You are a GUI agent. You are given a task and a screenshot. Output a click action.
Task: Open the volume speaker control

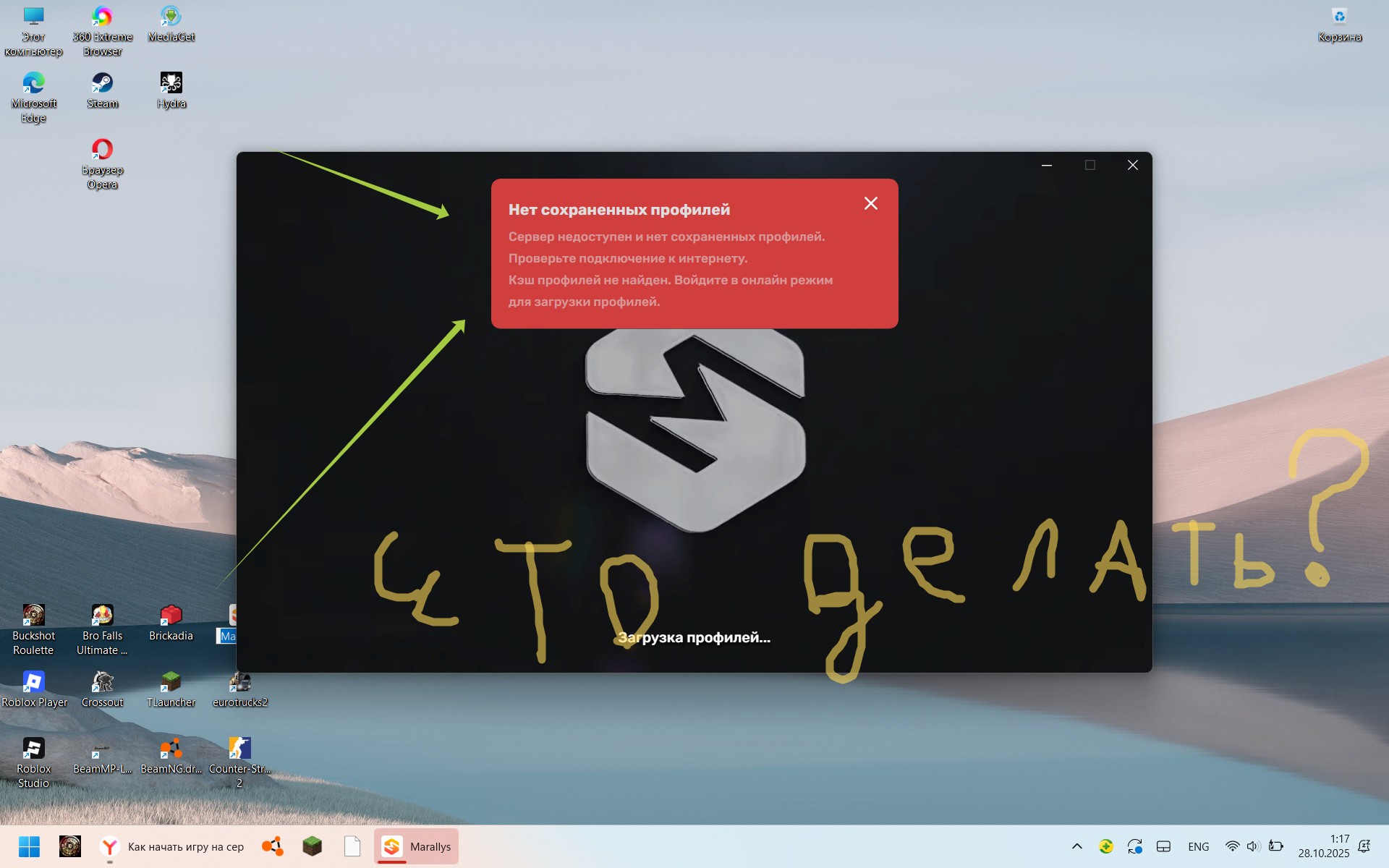click(1253, 846)
